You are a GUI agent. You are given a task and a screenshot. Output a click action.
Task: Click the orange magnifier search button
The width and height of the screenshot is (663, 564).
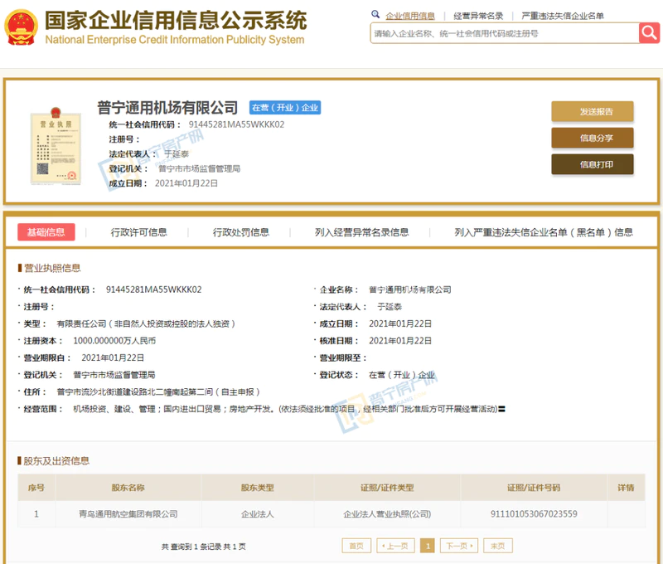tap(649, 33)
